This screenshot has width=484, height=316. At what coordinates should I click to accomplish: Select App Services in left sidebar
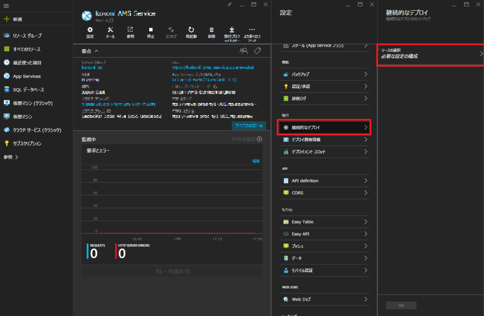pyautogui.click(x=27, y=76)
